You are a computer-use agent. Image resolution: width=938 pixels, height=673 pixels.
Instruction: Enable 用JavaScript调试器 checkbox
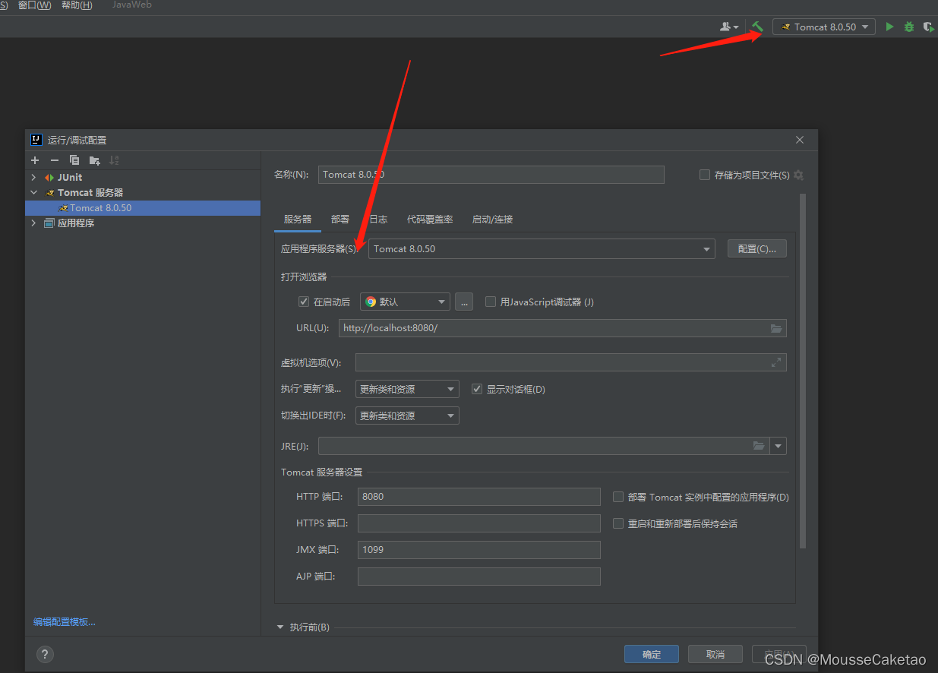coord(491,302)
